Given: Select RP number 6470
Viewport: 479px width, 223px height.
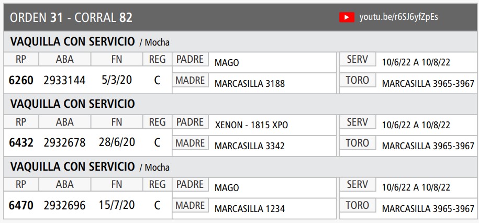Looking at the screenshot, I should (21, 206).
